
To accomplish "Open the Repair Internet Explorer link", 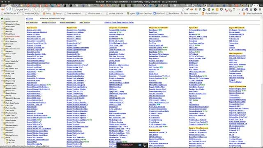I will [36, 102].
